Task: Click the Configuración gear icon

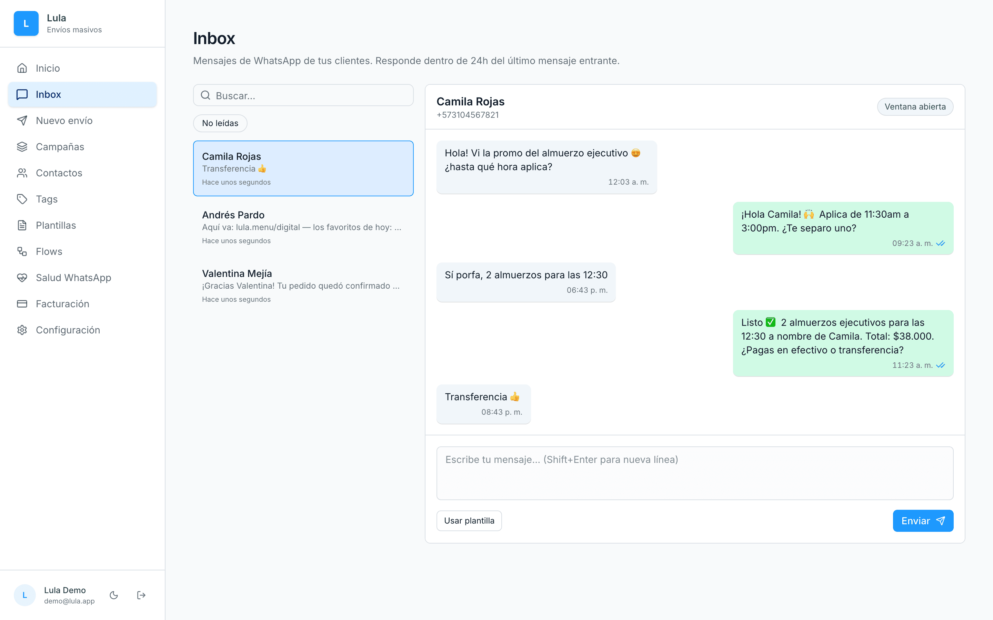Action: [22, 330]
